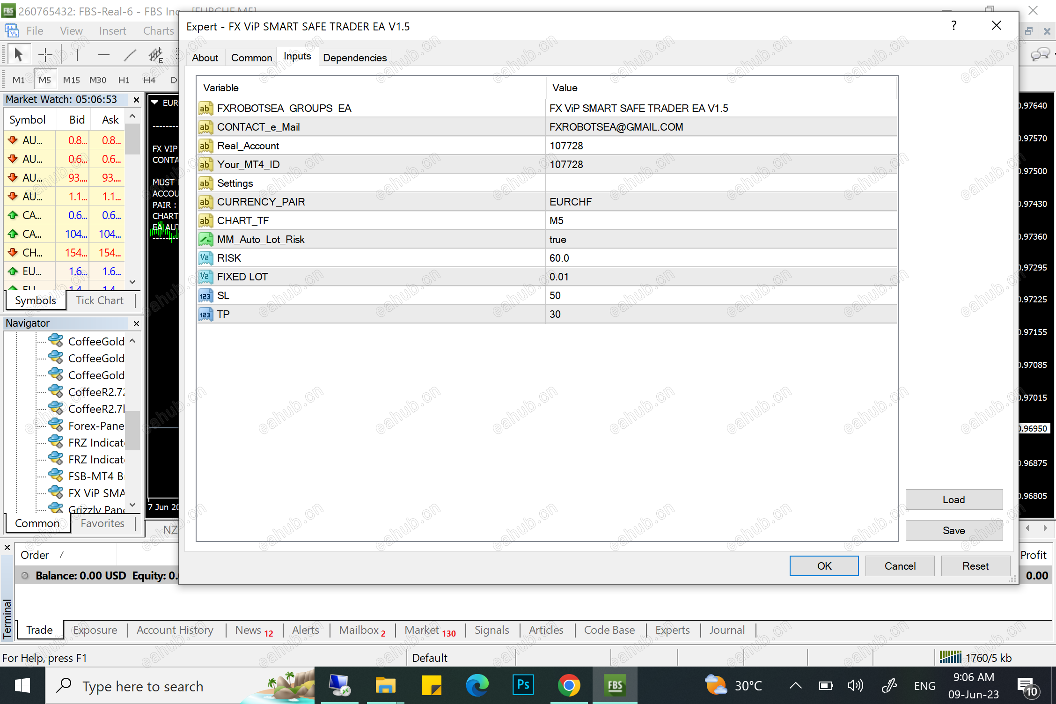Open the View menu
This screenshot has height=704, width=1056.
71,31
